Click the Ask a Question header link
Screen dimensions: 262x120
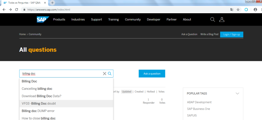pyautogui.click(x=189, y=34)
